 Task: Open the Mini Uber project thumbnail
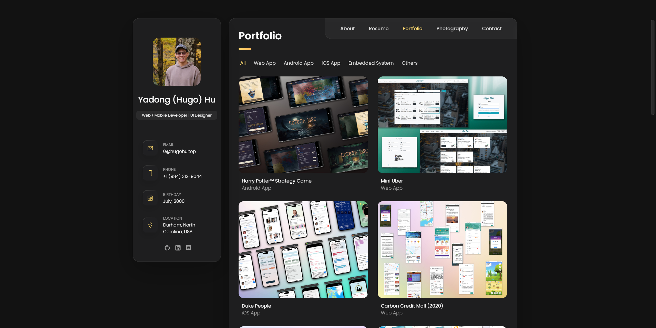click(x=442, y=125)
